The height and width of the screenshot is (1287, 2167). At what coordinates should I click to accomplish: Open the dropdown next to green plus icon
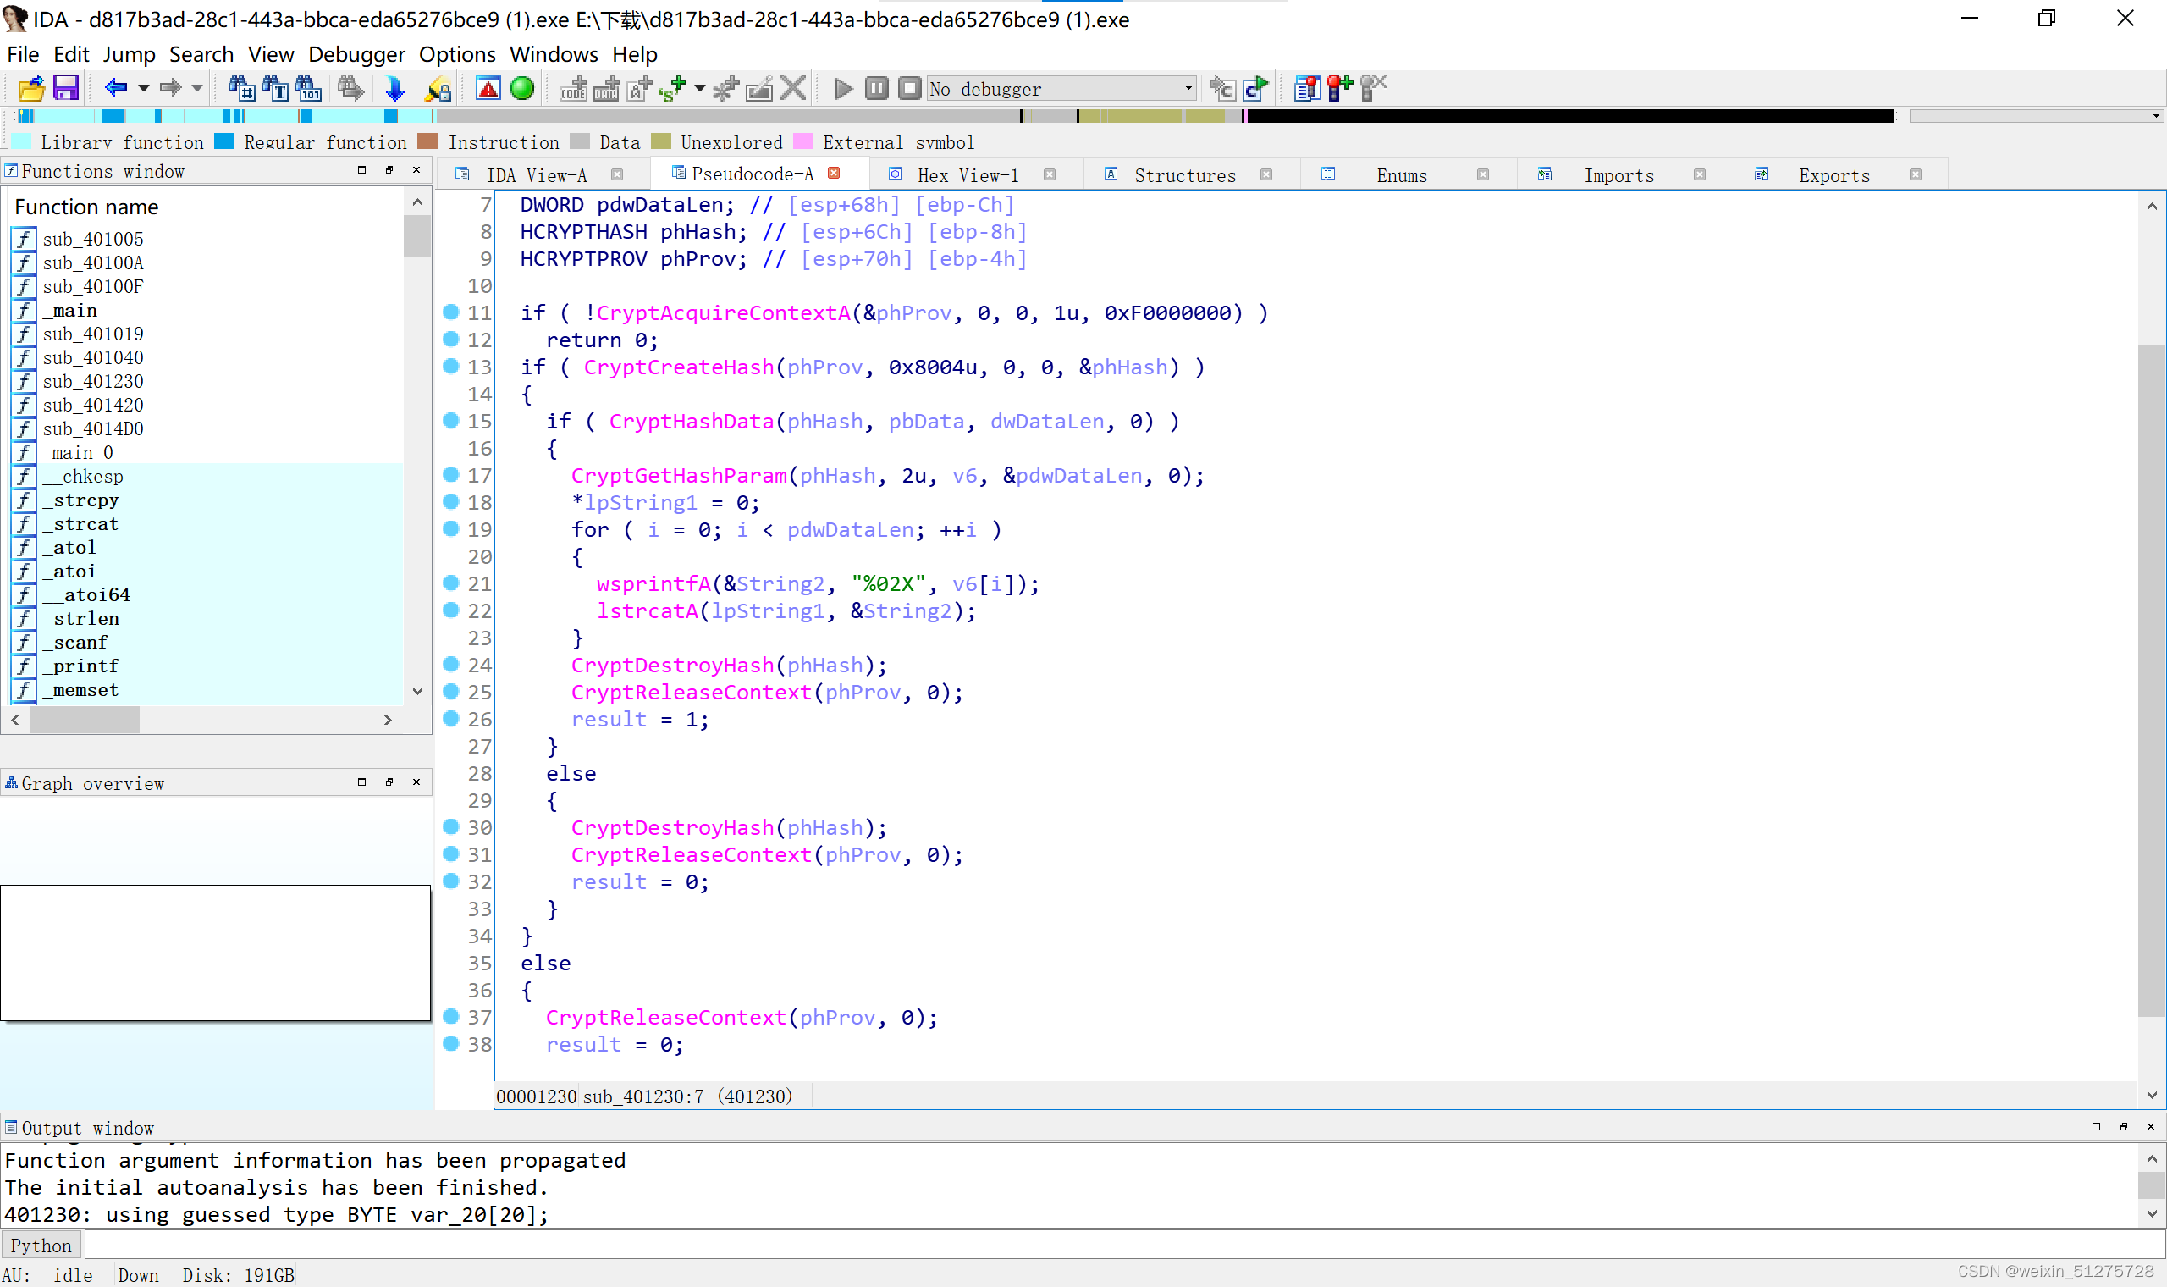(x=699, y=88)
